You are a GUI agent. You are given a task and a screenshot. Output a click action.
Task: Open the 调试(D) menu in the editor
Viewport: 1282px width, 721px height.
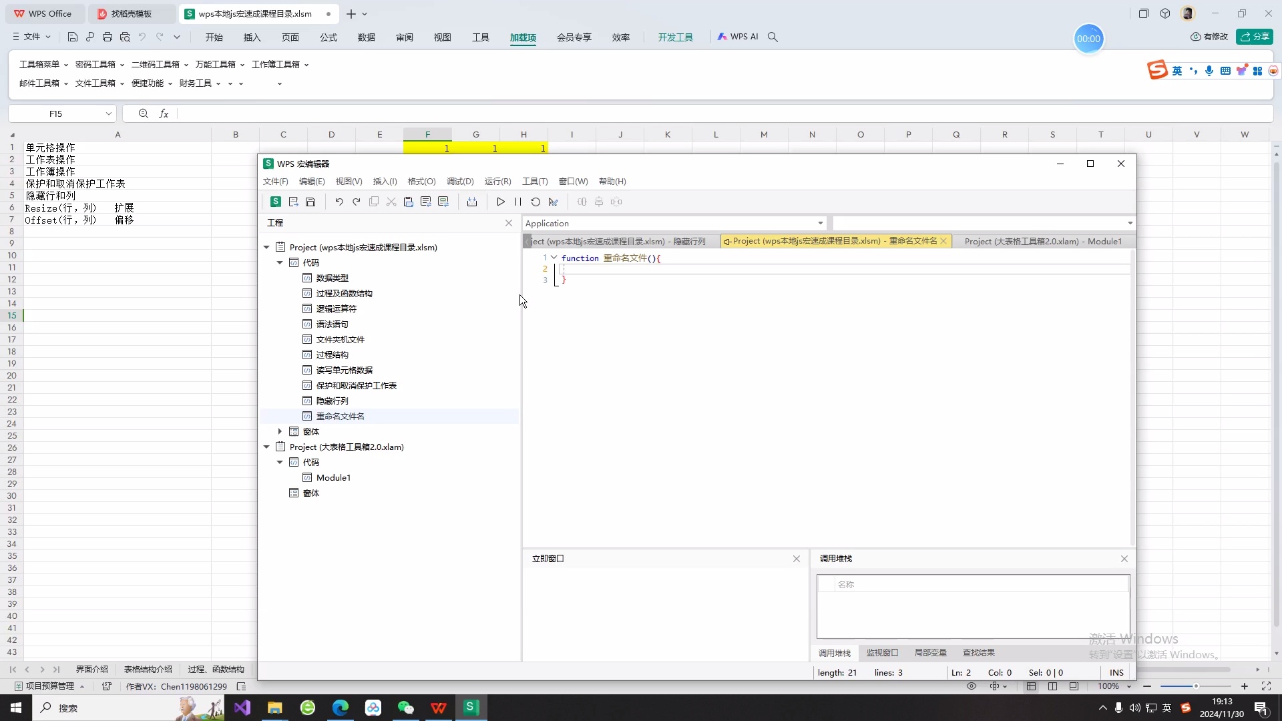tap(460, 181)
